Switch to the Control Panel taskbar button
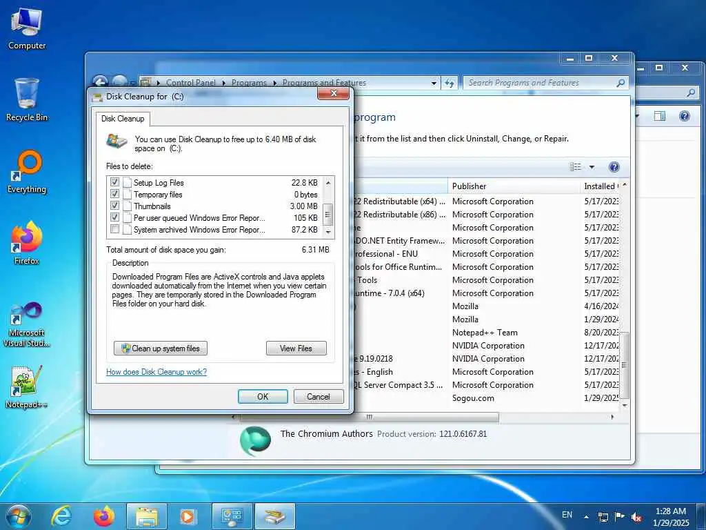The width and height of the screenshot is (706, 530). pos(232,516)
